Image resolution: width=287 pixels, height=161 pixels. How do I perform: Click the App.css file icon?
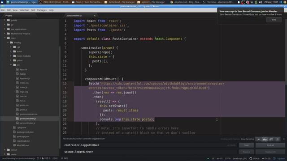[17, 69]
